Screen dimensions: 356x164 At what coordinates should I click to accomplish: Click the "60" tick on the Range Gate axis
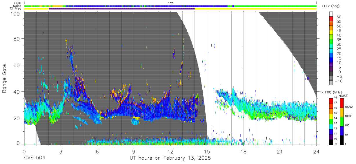pos(17,65)
